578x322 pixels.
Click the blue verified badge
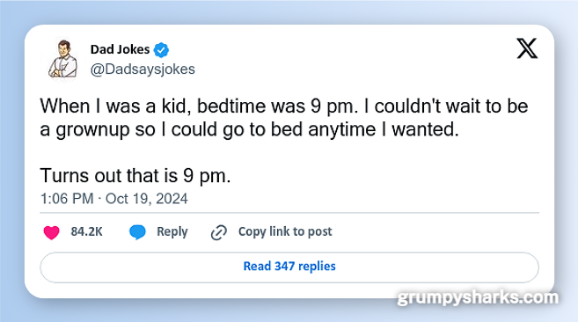coord(161,50)
